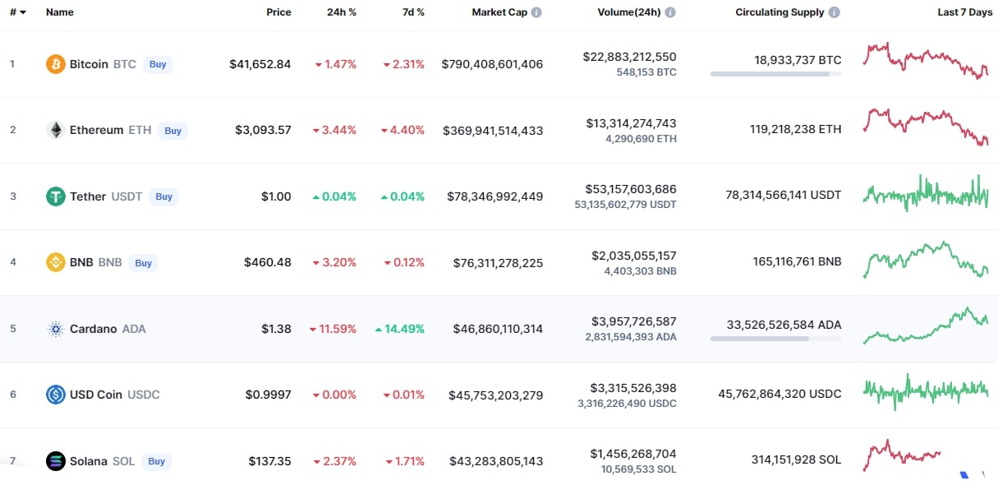Click Solana volume $1,456,268,704
Viewport: 998px width, 485px height.
click(x=633, y=454)
